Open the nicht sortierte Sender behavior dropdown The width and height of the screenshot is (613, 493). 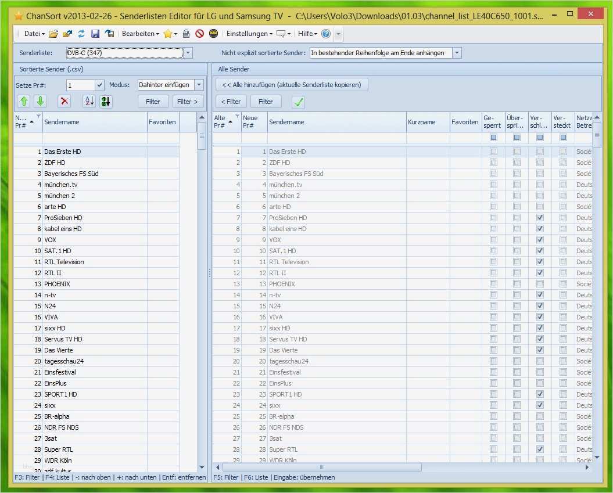click(457, 52)
